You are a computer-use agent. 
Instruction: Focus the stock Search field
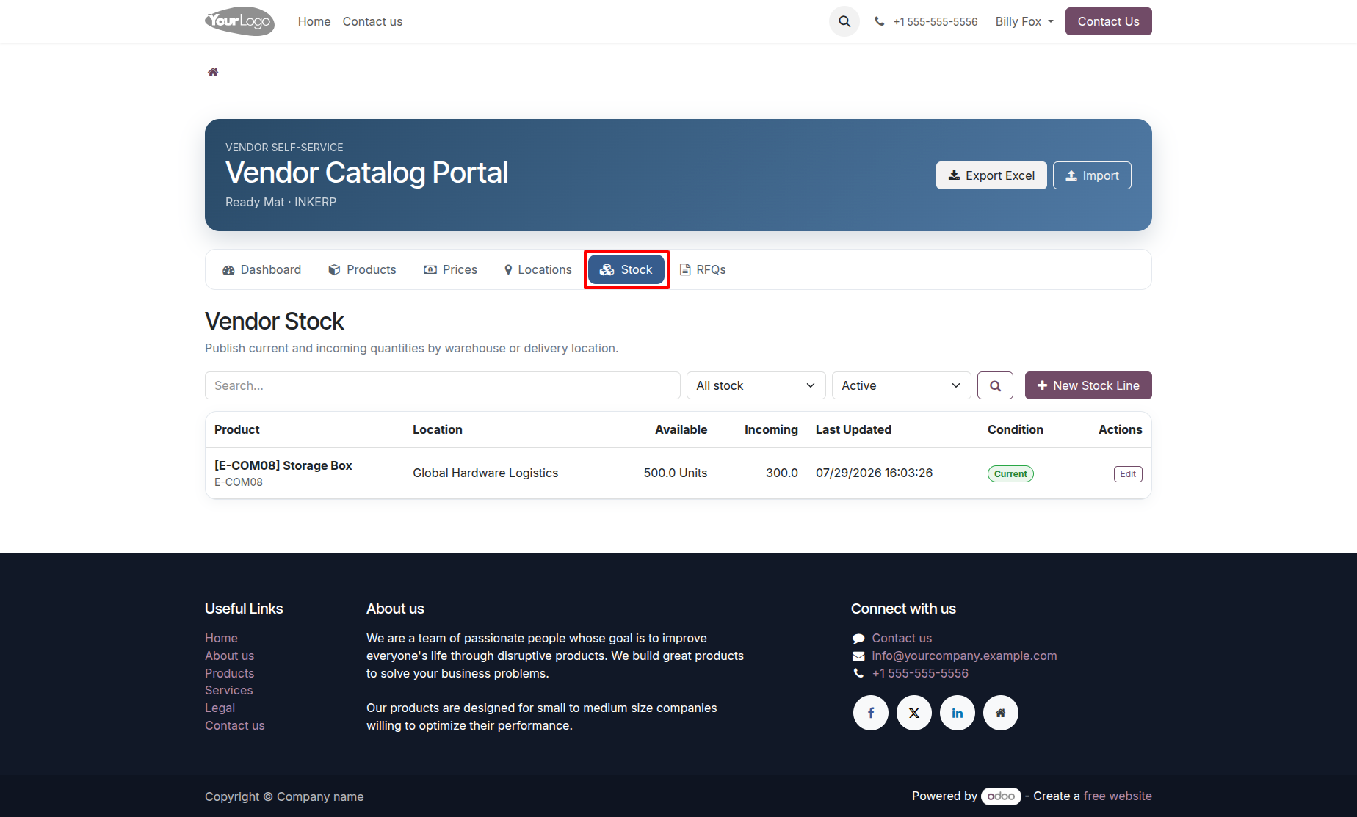tap(443, 385)
